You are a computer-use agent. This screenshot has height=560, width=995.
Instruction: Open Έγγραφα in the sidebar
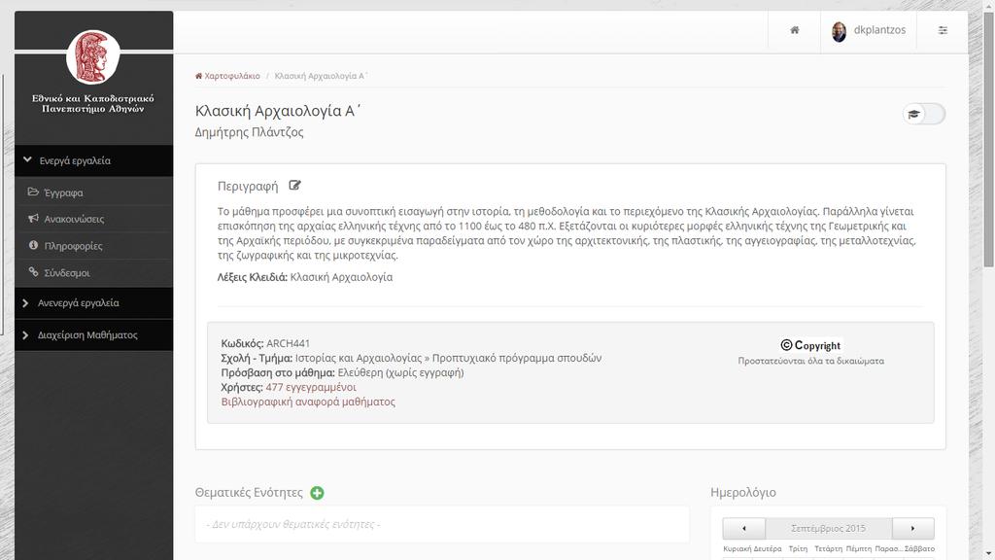tap(63, 192)
